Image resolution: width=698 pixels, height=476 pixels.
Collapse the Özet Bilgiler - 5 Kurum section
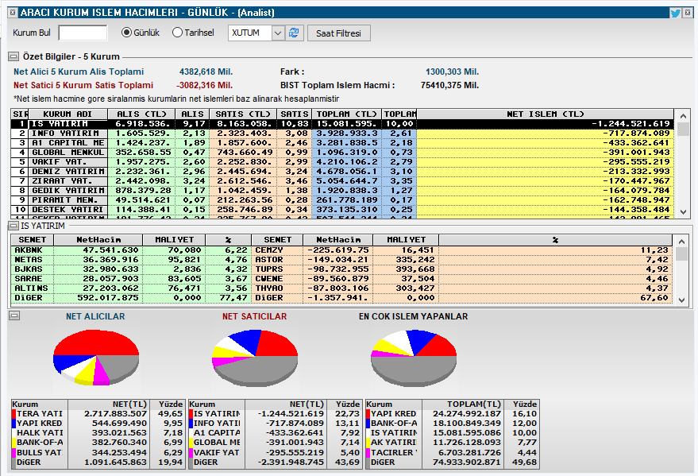click(x=13, y=56)
